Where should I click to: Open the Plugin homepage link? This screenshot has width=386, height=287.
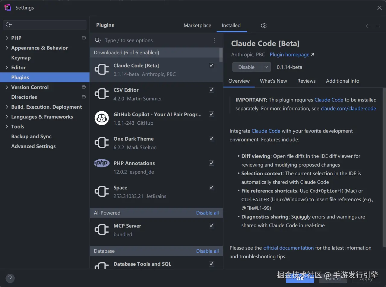click(289, 55)
